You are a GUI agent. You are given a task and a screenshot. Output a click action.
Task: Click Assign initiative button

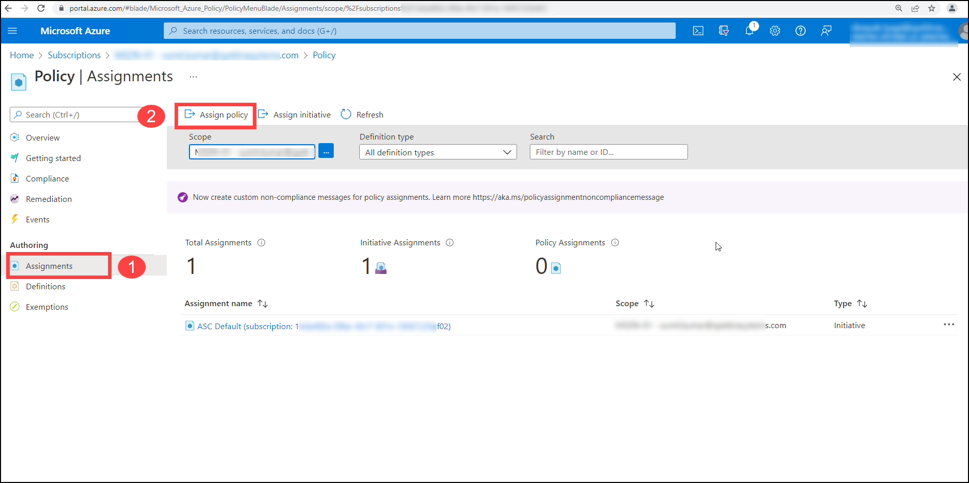[x=294, y=115]
